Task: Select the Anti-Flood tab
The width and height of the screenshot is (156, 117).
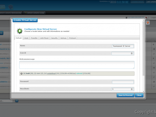Action: (44, 38)
